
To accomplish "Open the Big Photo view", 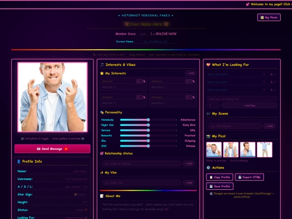I will tap(269, 17).
